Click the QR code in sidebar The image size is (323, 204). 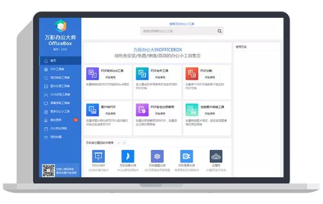click(x=48, y=170)
